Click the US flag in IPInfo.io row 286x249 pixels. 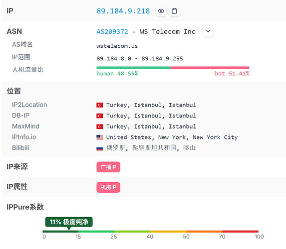pos(100,137)
